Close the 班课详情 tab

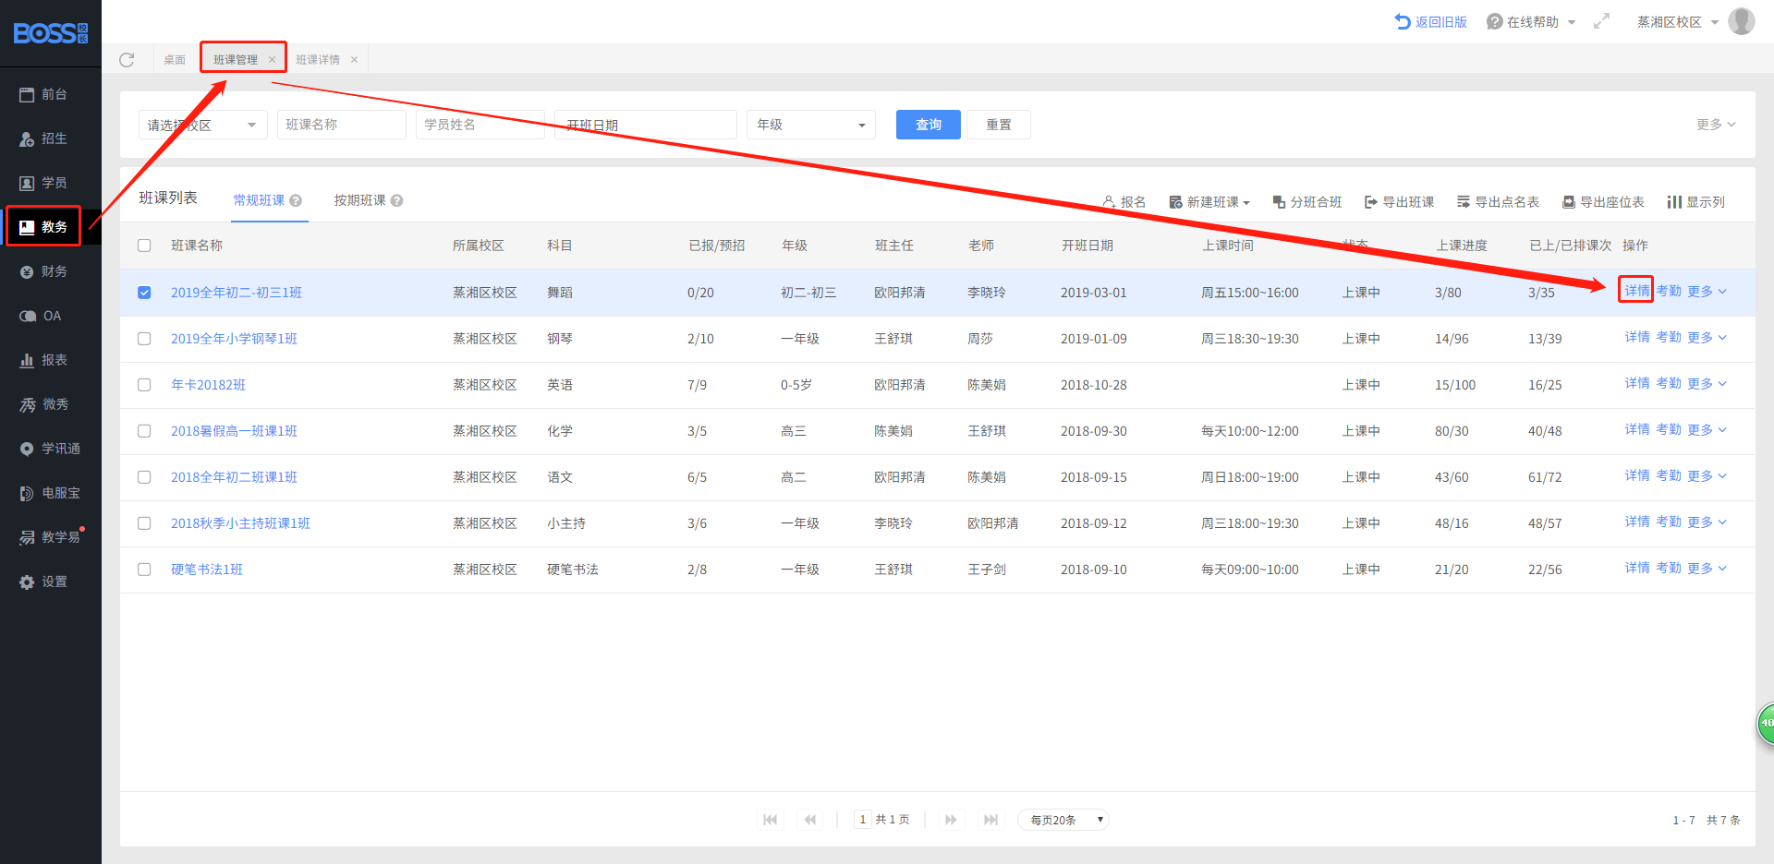tap(354, 59)
